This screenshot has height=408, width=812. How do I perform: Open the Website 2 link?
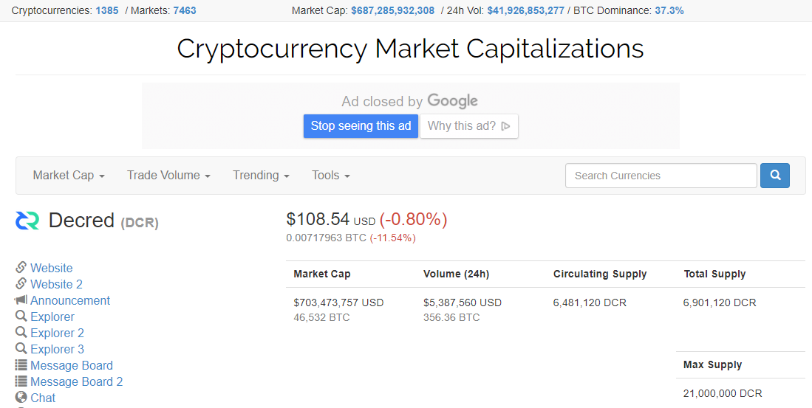click(56, 284)
